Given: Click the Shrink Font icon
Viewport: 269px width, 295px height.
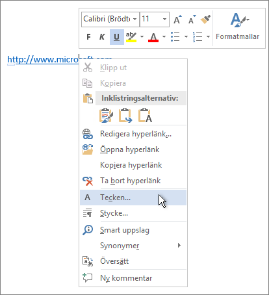Looking at the screenshot, I should click(x=192, y=19).
